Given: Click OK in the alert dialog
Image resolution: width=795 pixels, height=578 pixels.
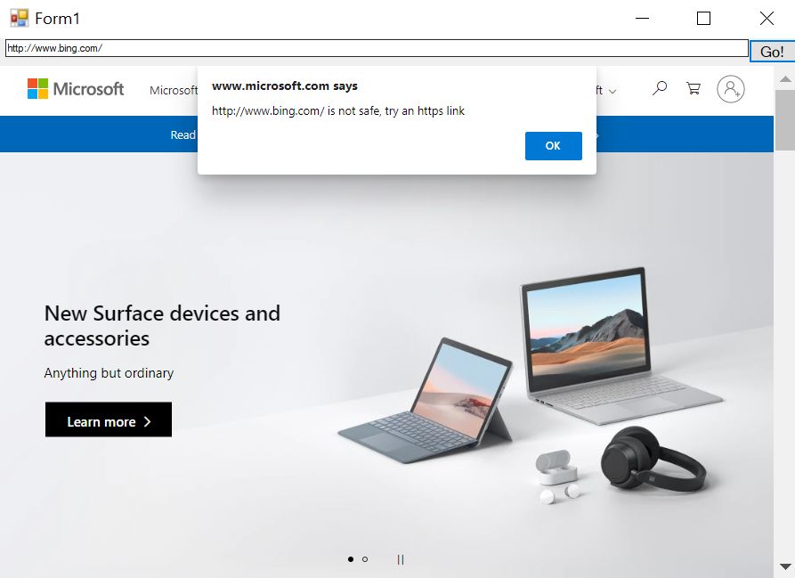Looking at the screenshot, I should click(553, 146).
